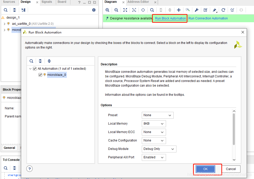This screenshot has height=179, width=254.
Task: Click customize block wrench icon
Action: (x=197, y=10)
